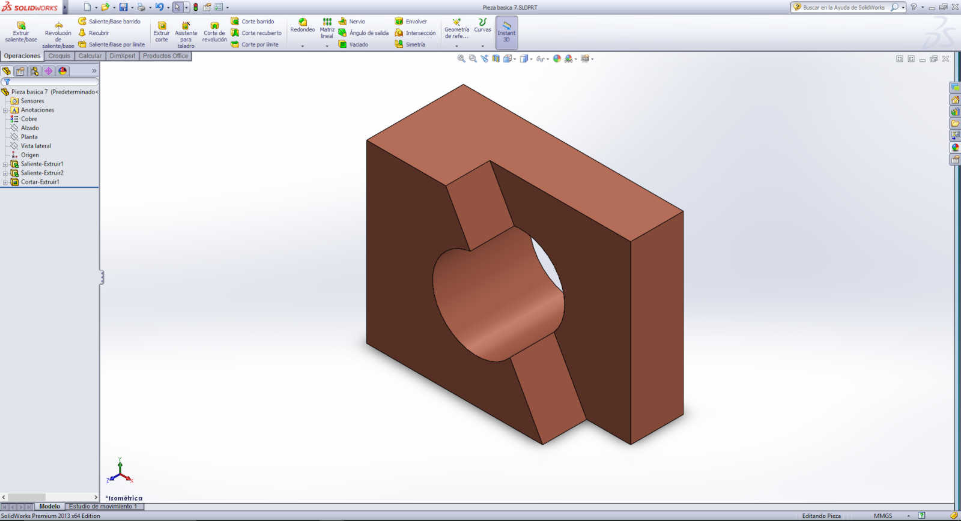Select Corte por límite
Viewport: 961px width, 521px height.
tap(255, 44)
